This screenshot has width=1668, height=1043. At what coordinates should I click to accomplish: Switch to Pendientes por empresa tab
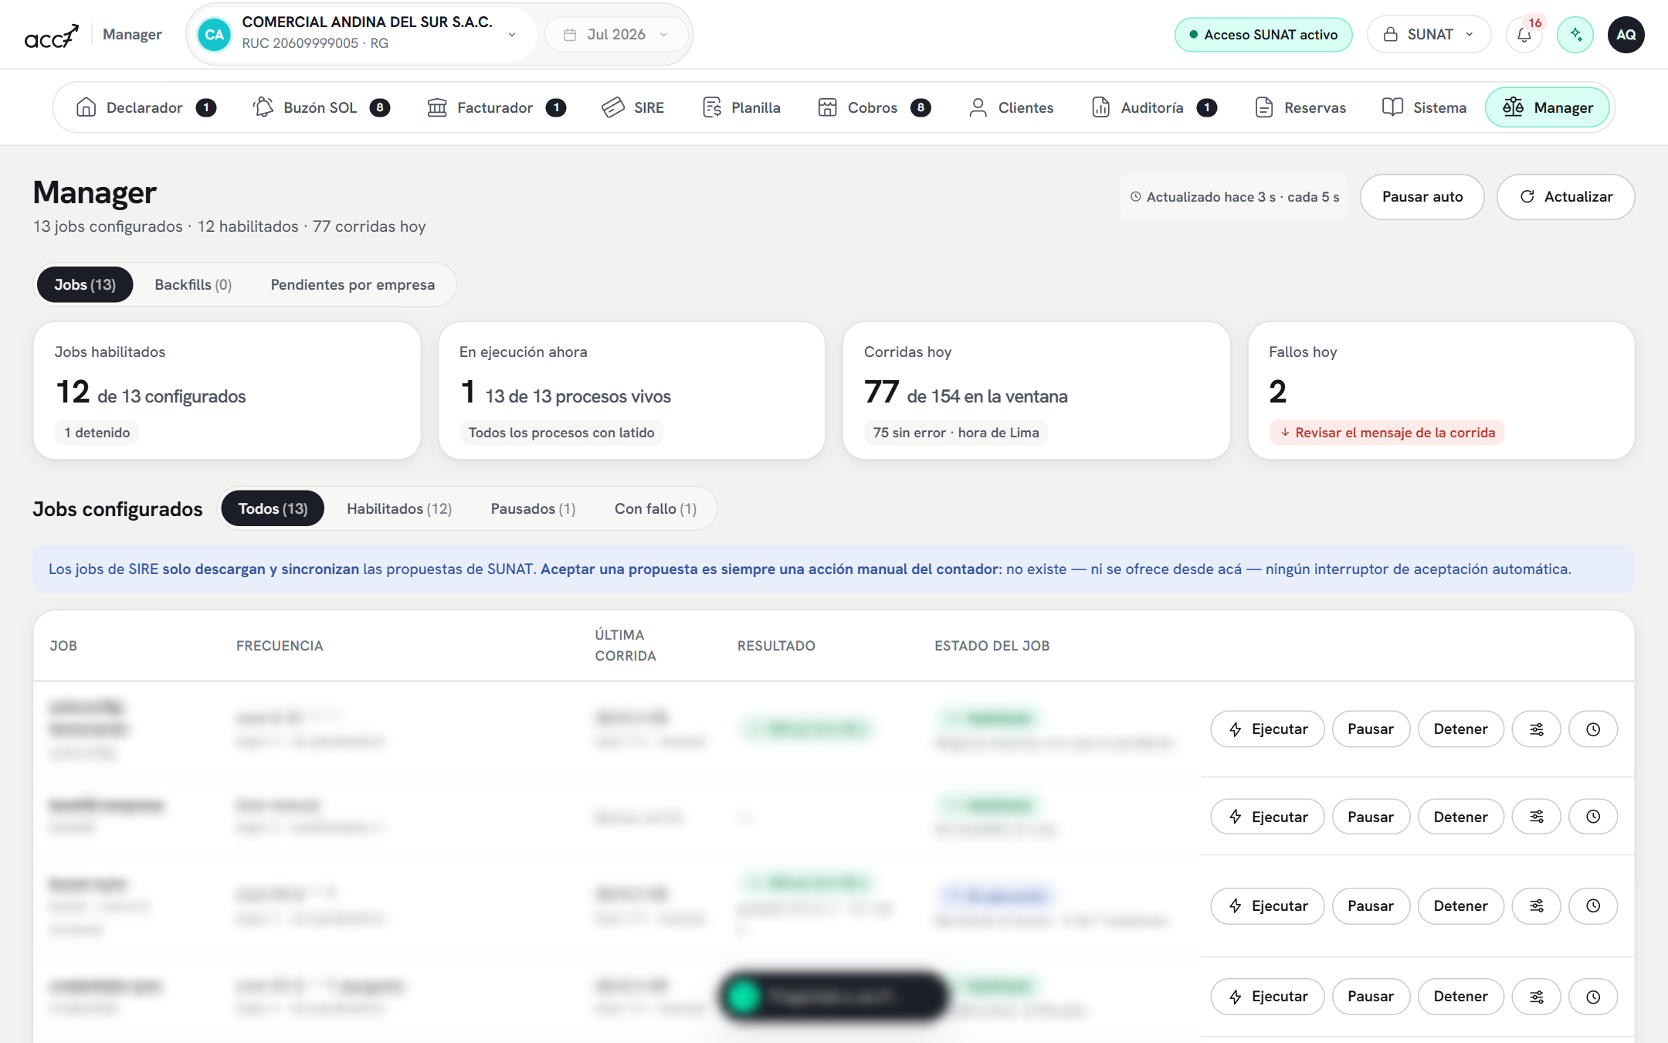click(x=353, y=284)
